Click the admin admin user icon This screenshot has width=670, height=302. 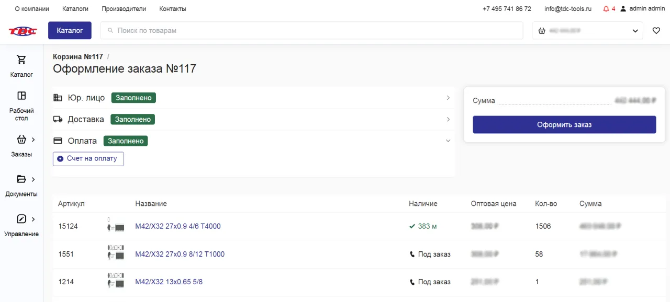pos(623,9)
